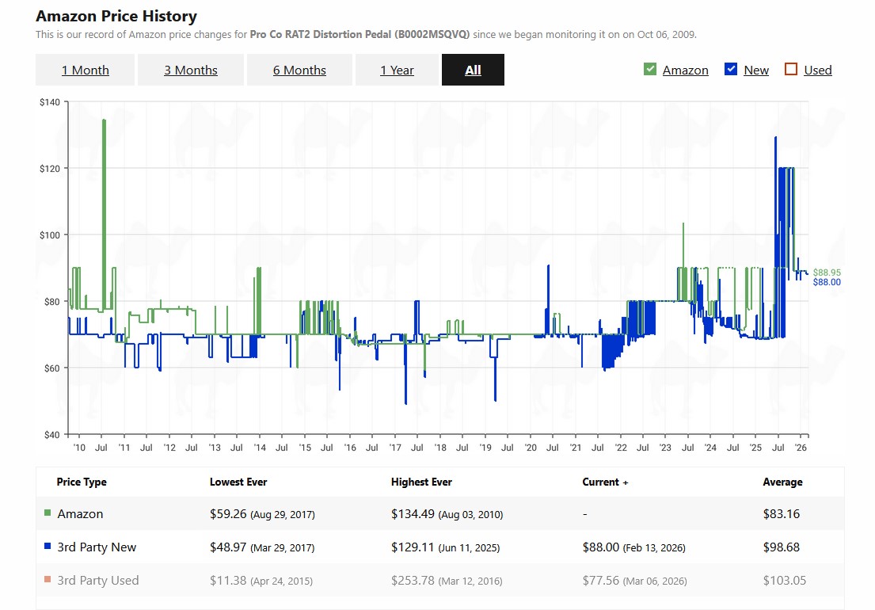Viewport: 875px width, 610px height.
Task: Click 3rd Party Used highest $253.78
Action: 413,581
